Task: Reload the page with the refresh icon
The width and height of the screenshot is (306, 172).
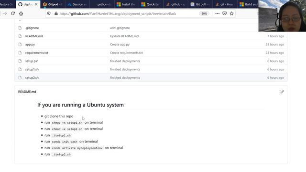Action: coord(13,13)
